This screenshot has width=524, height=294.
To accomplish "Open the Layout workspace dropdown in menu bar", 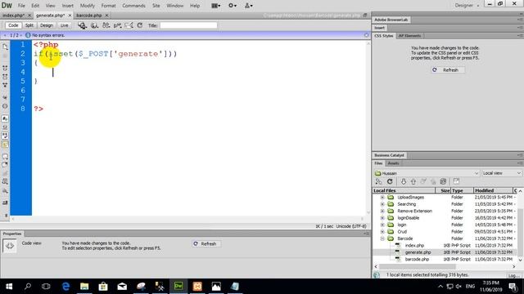I will (x=216, y=6).
